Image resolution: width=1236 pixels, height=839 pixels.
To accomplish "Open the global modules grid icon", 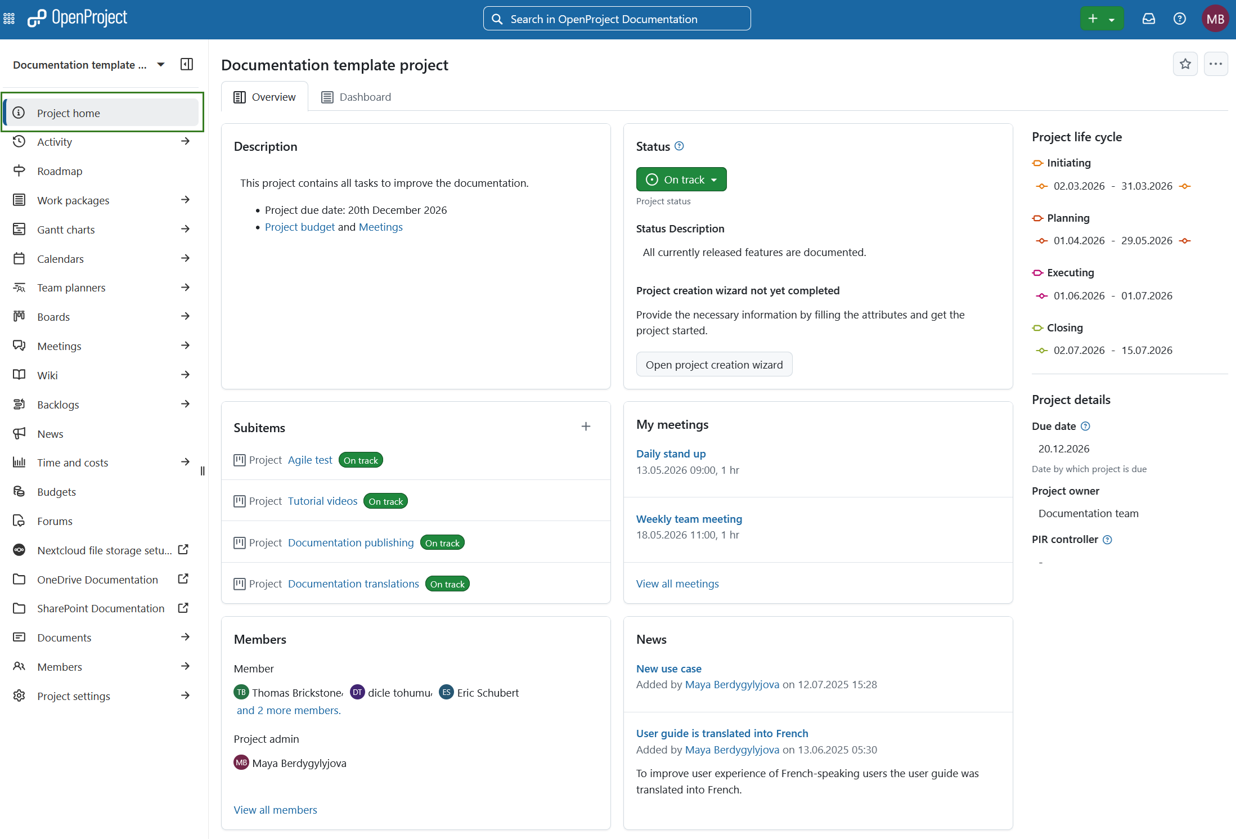I will (x=9, y=19).
